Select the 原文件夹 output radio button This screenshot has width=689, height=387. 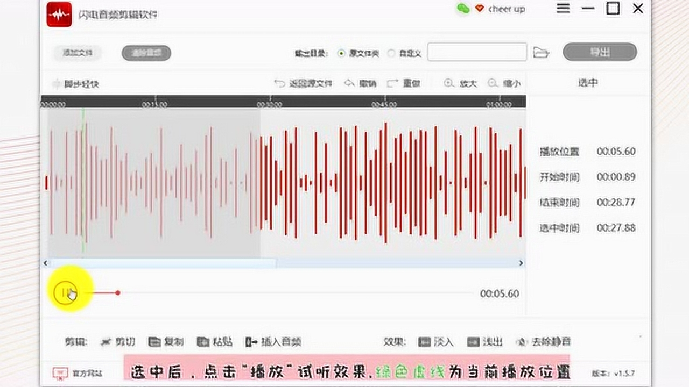[341, 53]
